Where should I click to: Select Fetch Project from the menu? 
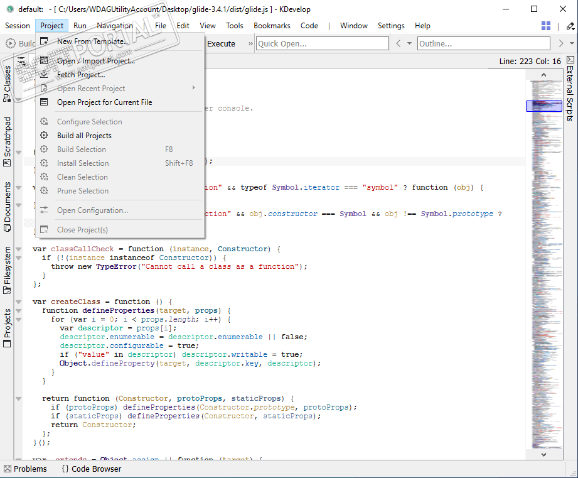point(81,75)
